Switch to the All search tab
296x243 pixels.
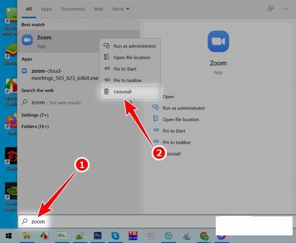coord(29,9)
